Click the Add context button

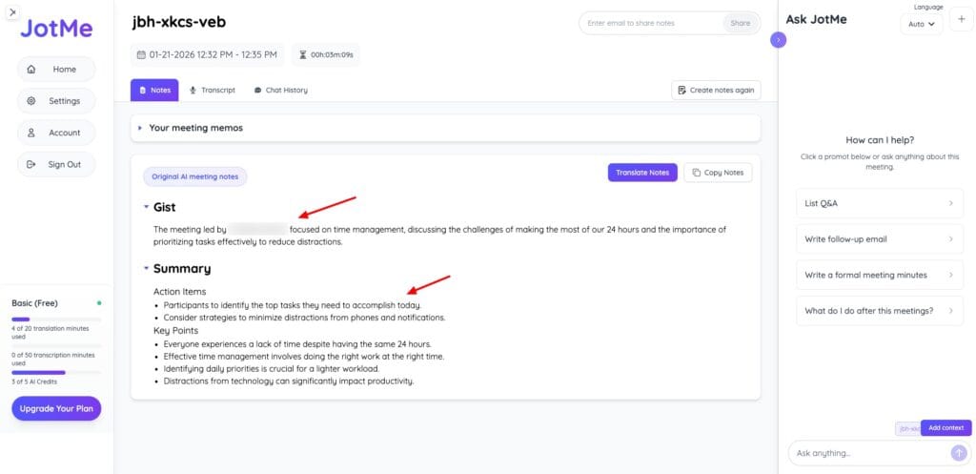click(x=946, y=428)
